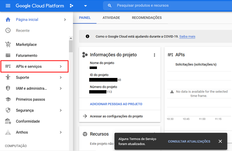Open Primeiros passos in sidebar
This screenshot has height=151, width=232.
click(30, 99)
